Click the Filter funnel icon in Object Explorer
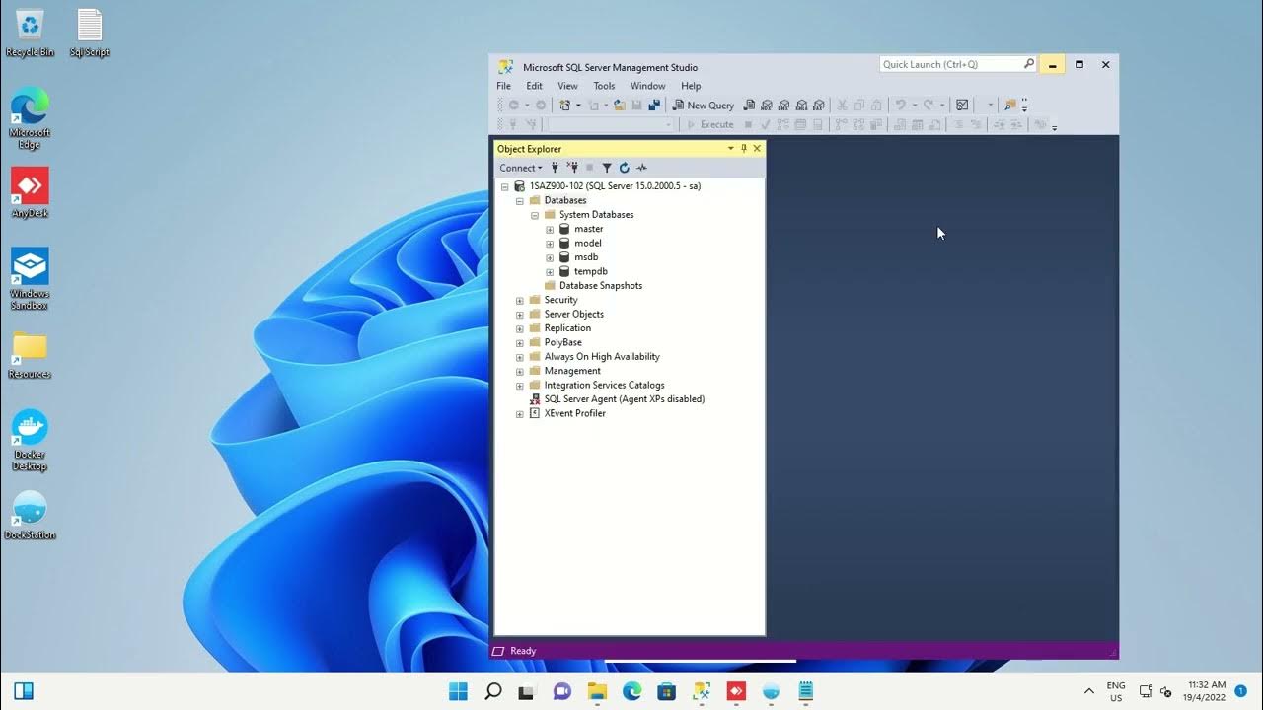 [x=607, y=168]
